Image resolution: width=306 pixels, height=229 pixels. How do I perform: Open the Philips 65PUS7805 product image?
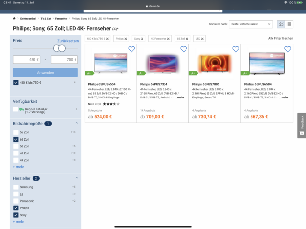(215, 64)
